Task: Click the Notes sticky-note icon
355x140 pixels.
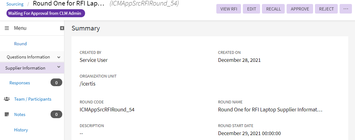Action: pos(6,114)
